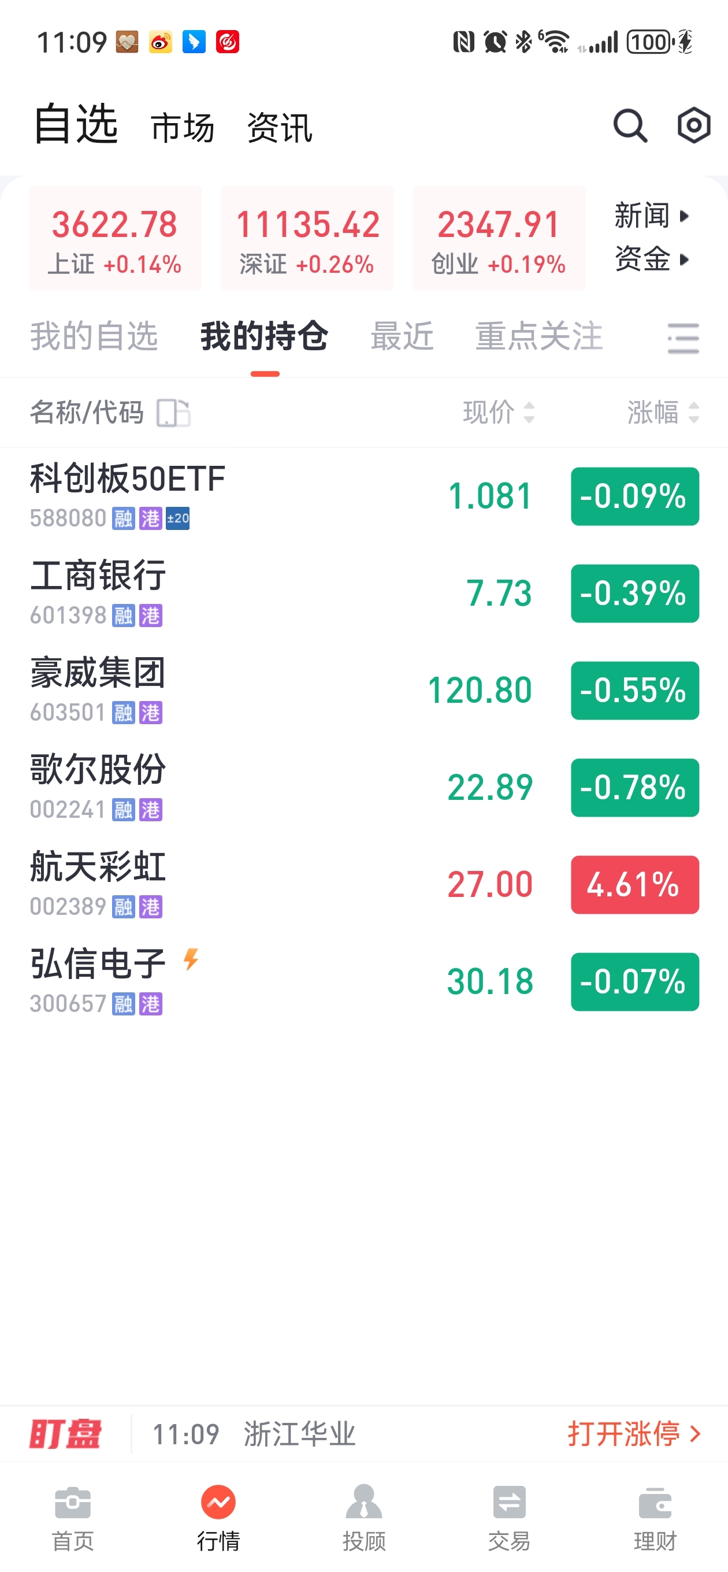Open the tab list menu icon
This screenshot has width=728, height=1572.
click(x=684, y=339)
